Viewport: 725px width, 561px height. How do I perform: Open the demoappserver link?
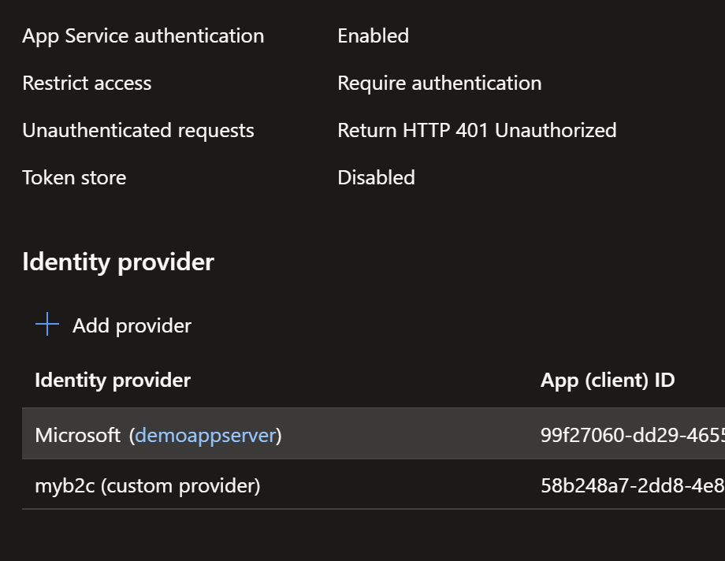205,435
